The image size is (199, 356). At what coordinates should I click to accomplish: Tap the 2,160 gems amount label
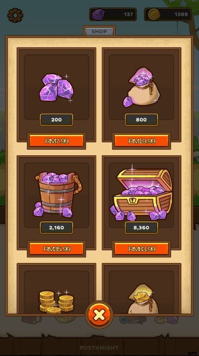coord(56,228)
